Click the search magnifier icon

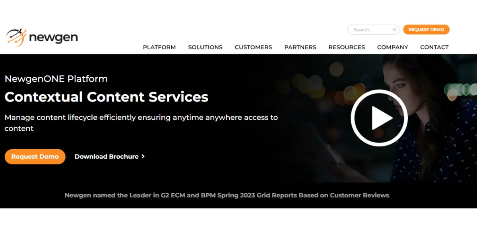point(394,30)
